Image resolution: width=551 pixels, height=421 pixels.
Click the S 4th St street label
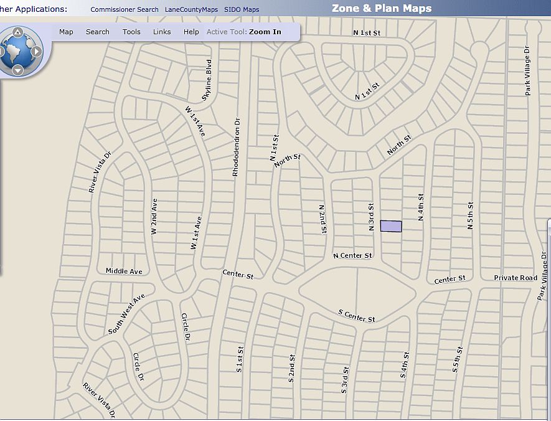405,365
